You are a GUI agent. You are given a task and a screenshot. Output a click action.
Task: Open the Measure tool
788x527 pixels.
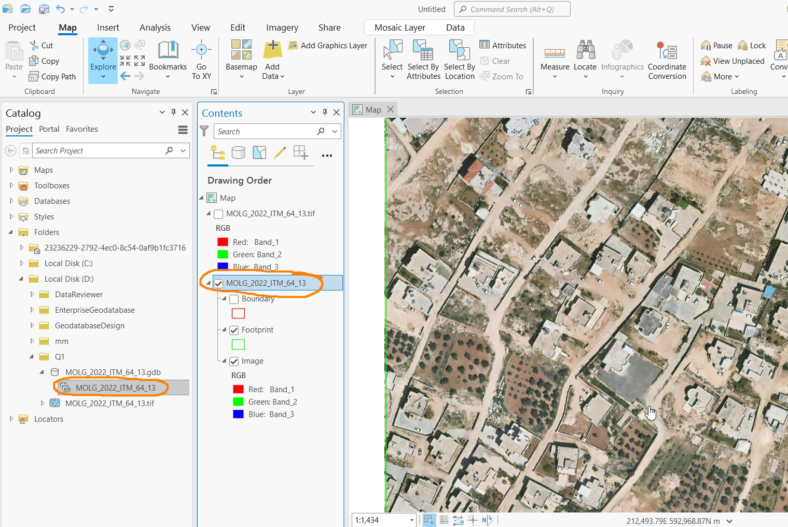pyautogui.click(x=555, y=57)
